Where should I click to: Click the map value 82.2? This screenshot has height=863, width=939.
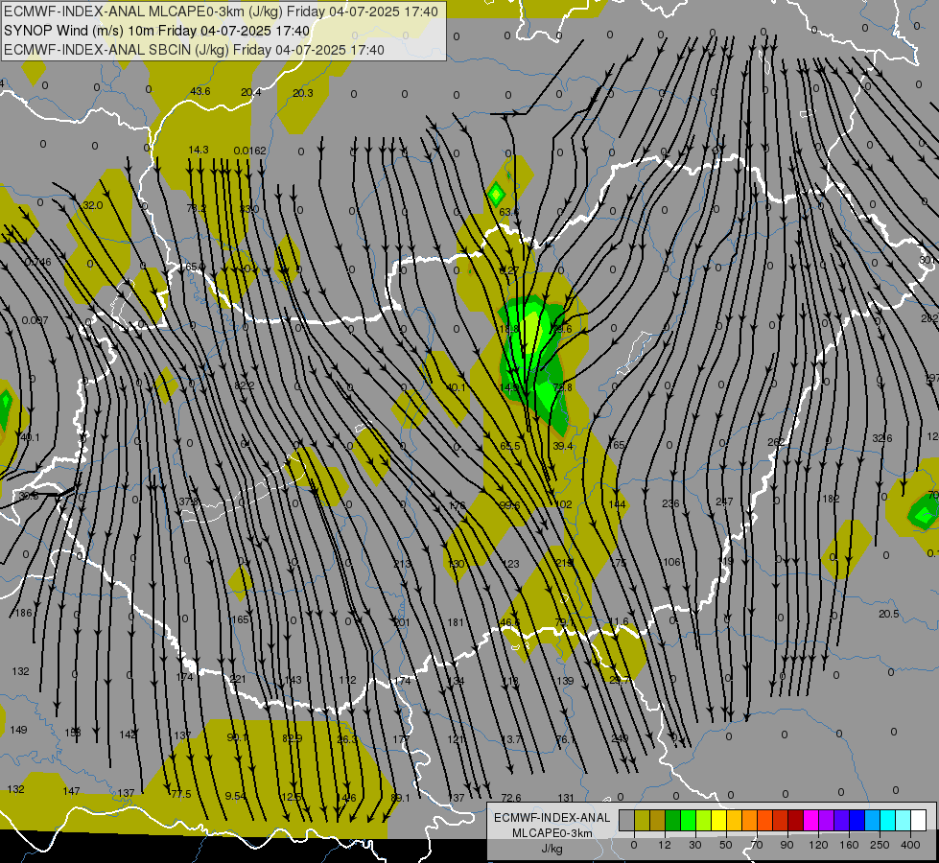[245, 385]
